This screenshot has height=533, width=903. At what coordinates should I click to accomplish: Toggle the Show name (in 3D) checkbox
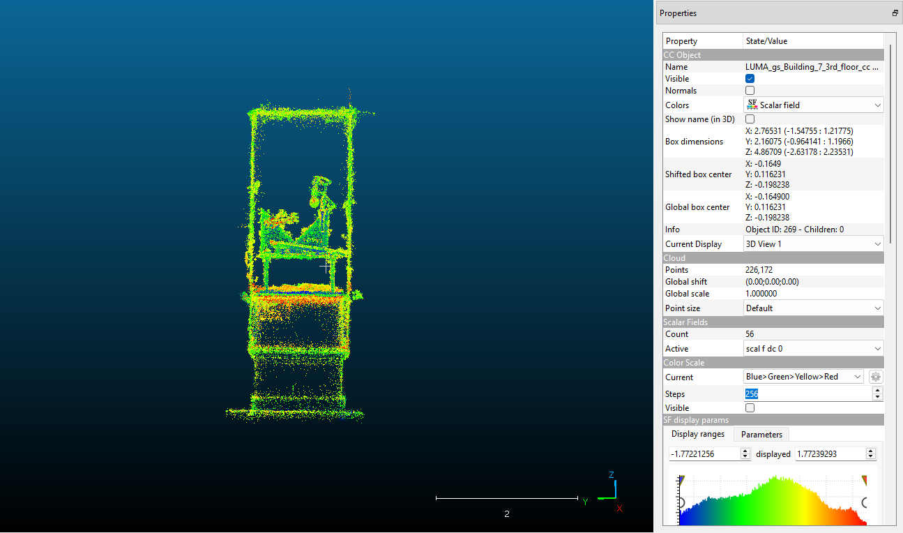[x=750, y=119]
